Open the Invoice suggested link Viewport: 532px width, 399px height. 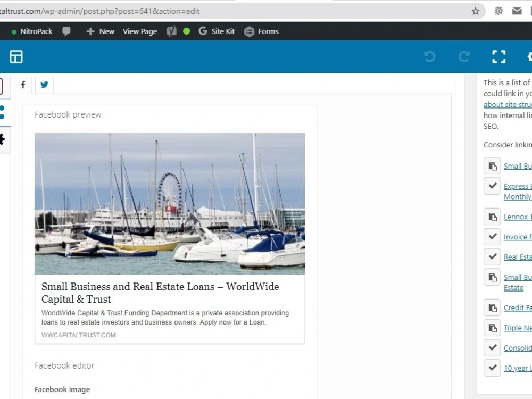click(518, 237)
